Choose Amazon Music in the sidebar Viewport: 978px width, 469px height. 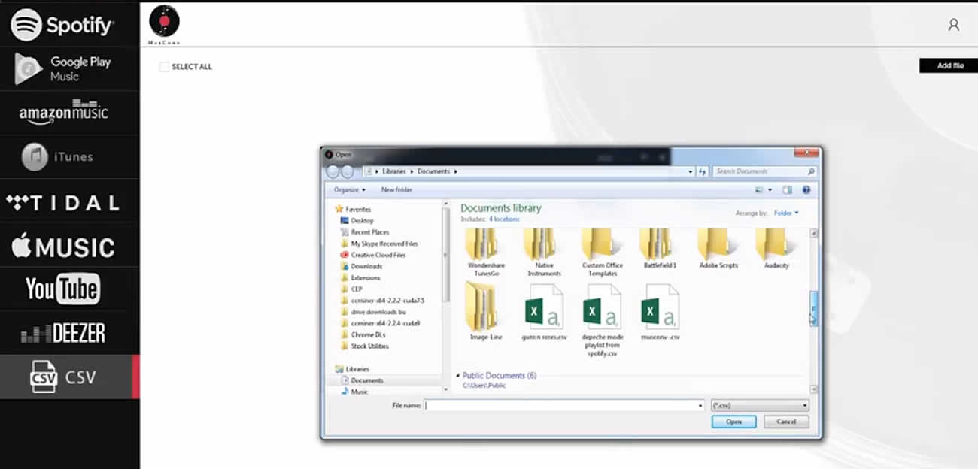69,113
